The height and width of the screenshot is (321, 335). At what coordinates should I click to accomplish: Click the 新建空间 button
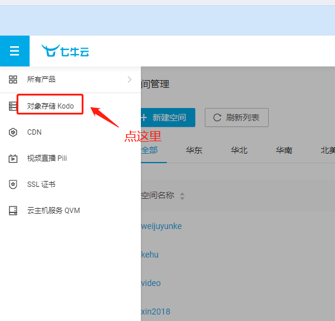pos(168,117)
